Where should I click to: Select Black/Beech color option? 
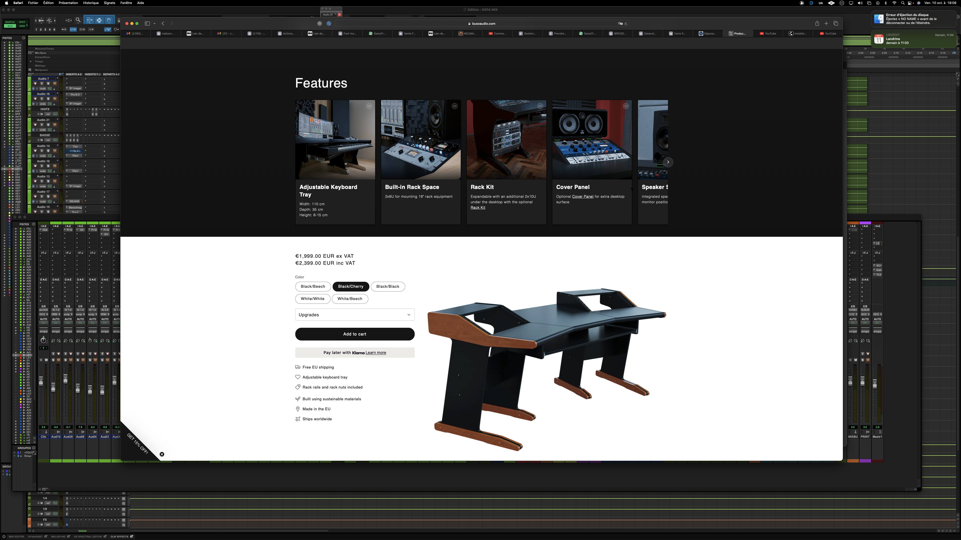(x=313, y=286)
